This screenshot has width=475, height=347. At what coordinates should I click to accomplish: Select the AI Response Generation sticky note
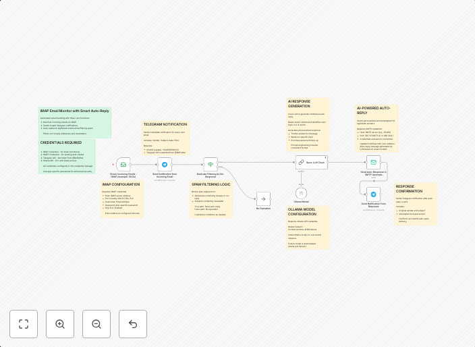(308, 127)
